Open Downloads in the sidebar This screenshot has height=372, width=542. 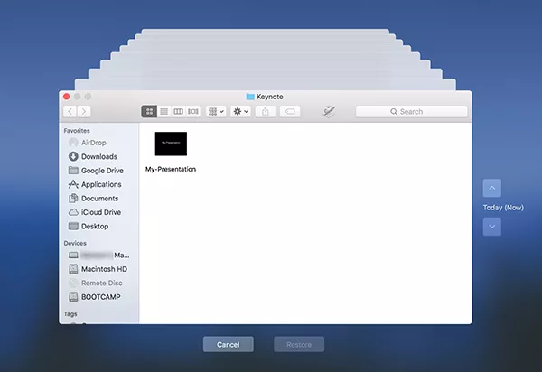pyautogui.click(x=98, y=156)
